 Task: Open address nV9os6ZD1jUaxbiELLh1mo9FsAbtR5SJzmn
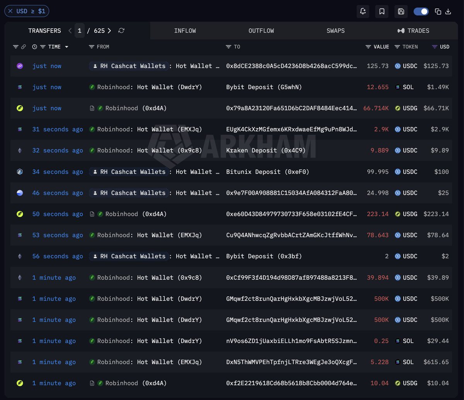point(292,341)
